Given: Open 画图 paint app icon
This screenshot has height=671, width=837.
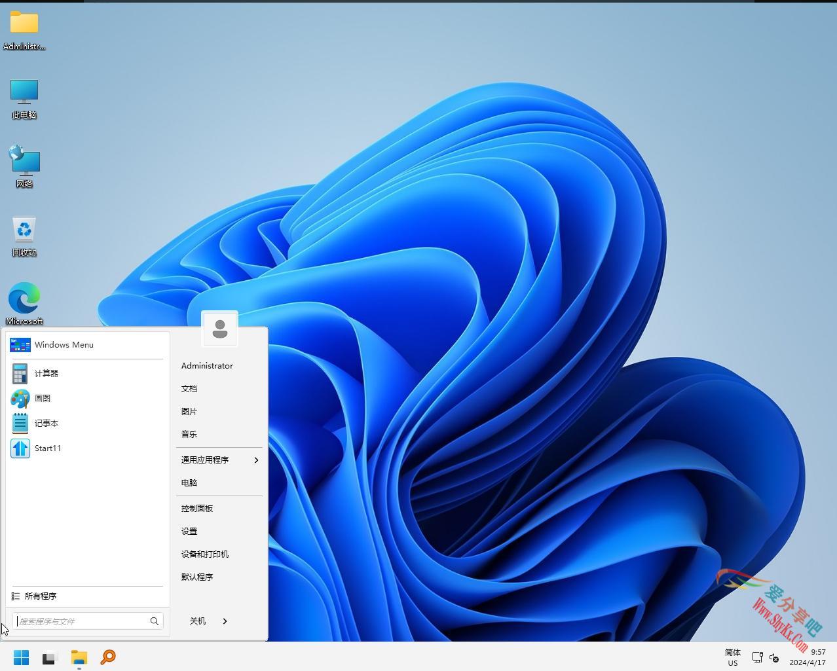Looking at the screenshot, I should (20, 398).
